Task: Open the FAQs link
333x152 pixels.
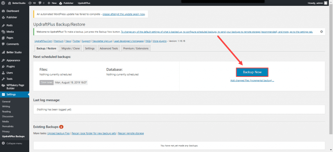Action: [x=148, y=41]
